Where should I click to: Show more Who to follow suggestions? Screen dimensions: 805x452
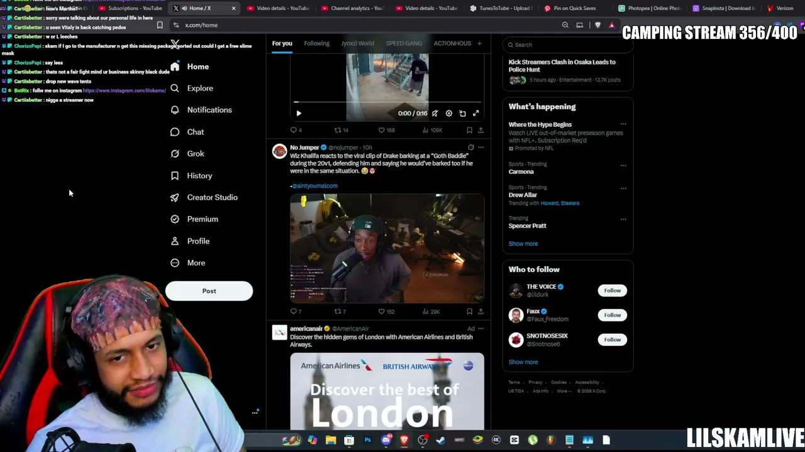point(523,362)
